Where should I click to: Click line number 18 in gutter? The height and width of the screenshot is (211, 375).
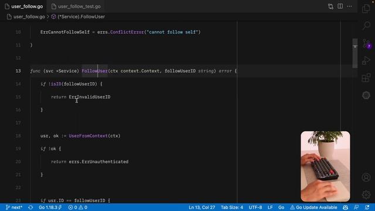click(x=18, y=136)
